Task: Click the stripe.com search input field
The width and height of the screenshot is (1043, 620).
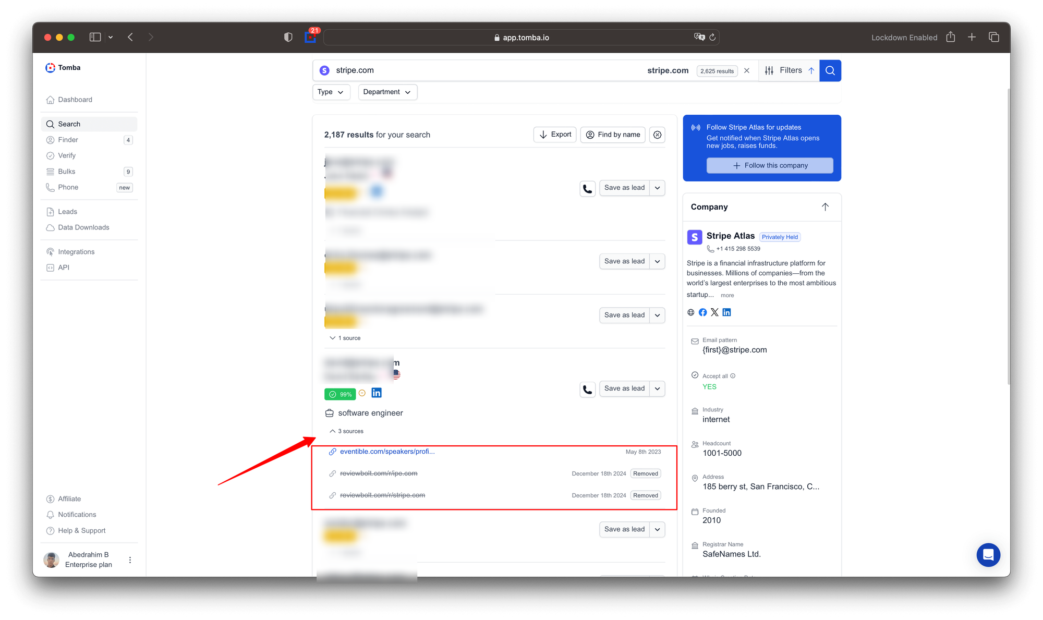Action: 469,70
